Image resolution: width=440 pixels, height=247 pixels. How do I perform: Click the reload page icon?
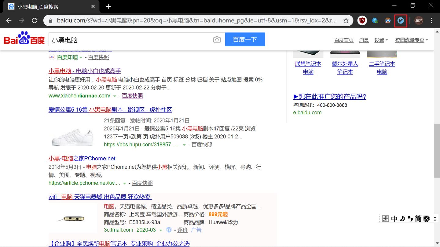[x=33, y=20]
